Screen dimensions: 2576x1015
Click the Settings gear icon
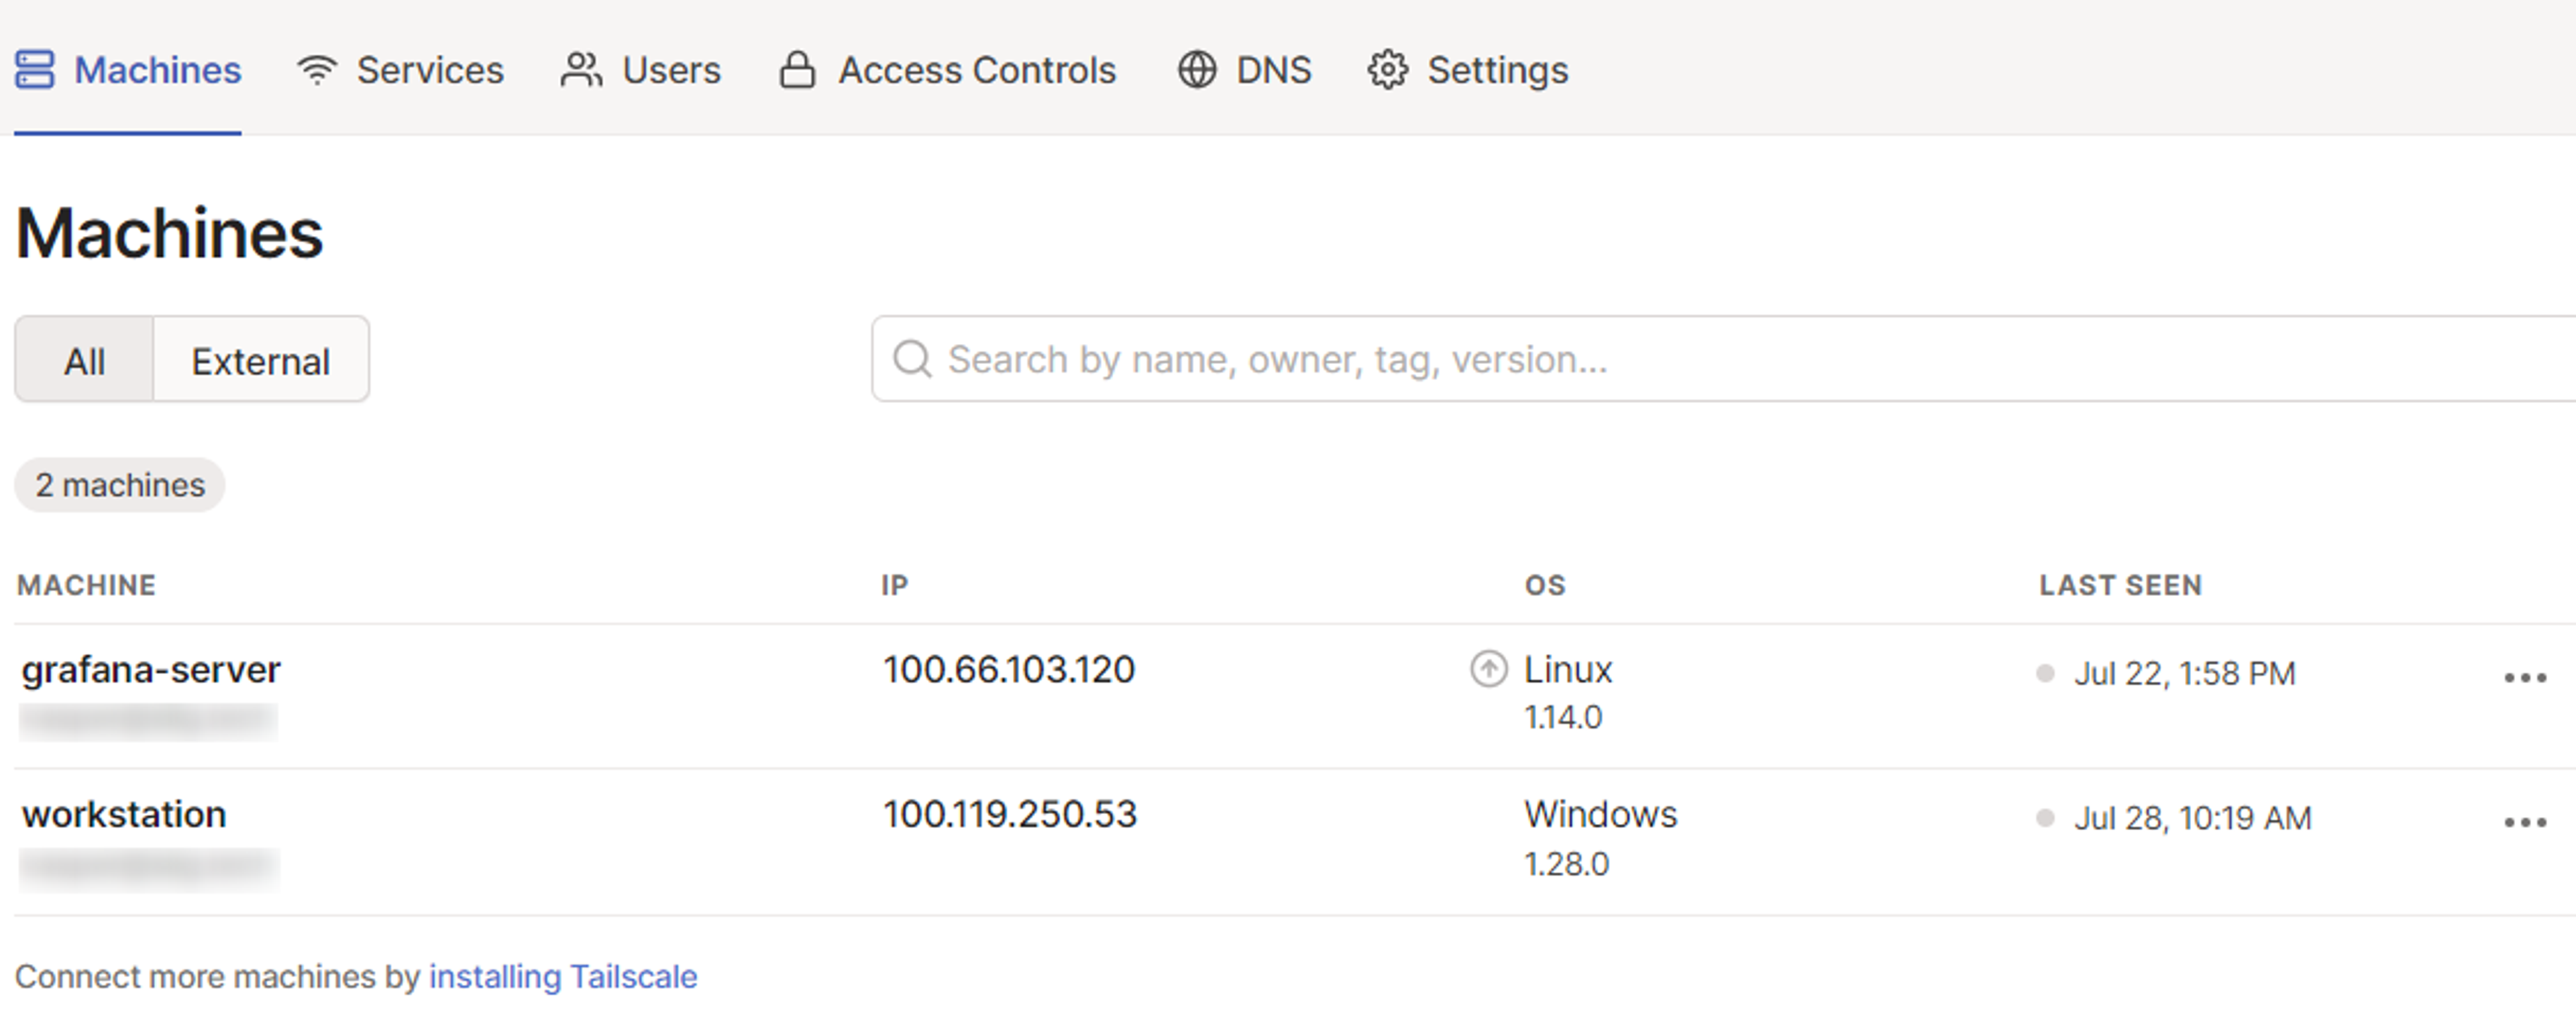1387,70
